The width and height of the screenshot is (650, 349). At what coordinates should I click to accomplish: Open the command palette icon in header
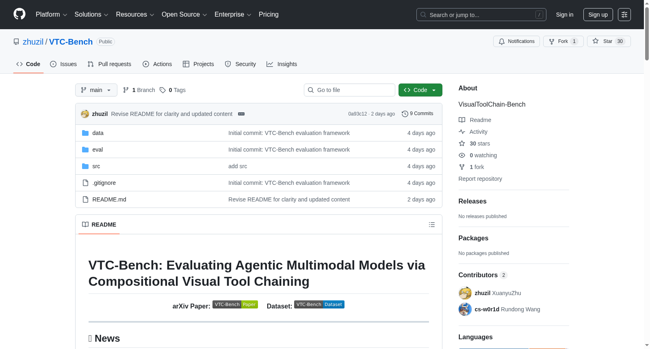(x=624, y=15)
